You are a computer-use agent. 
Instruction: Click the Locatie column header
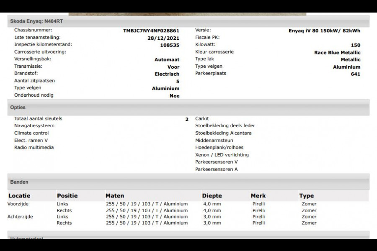click(19, 196)
